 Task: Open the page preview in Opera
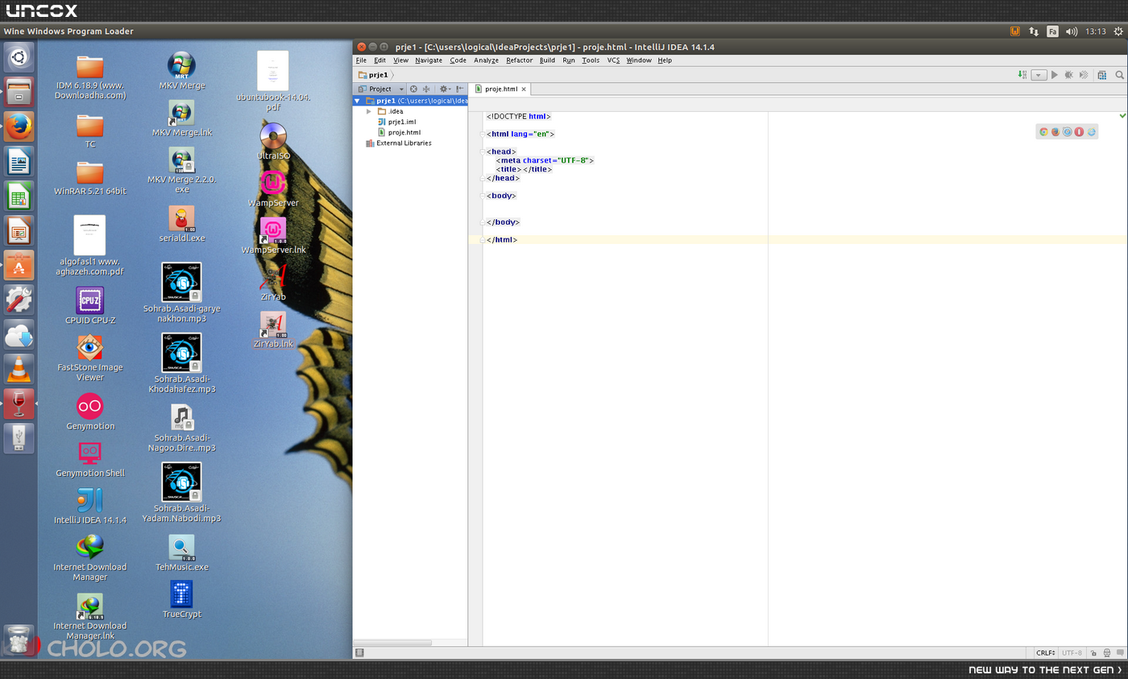tap(1079, 131)
